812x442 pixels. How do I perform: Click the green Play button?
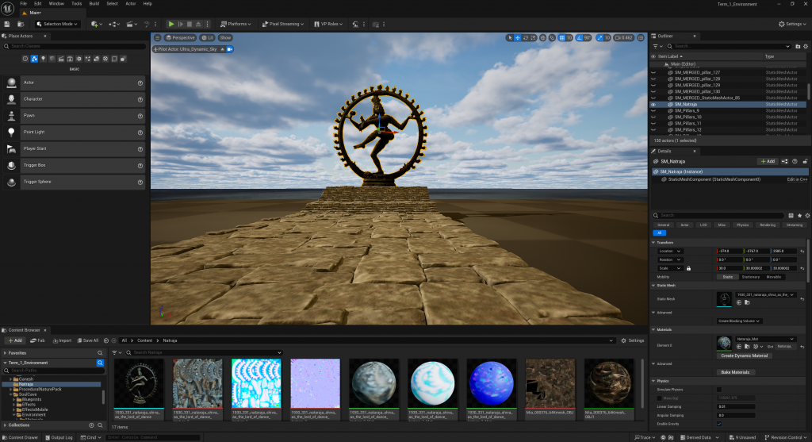pos(171,24)
